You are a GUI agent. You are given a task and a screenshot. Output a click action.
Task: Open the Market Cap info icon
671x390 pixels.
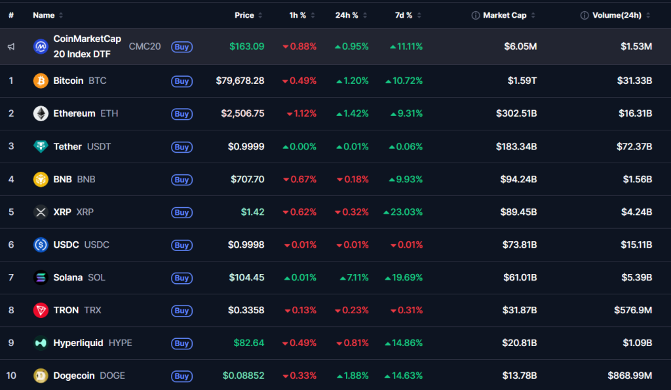[476, 16]
